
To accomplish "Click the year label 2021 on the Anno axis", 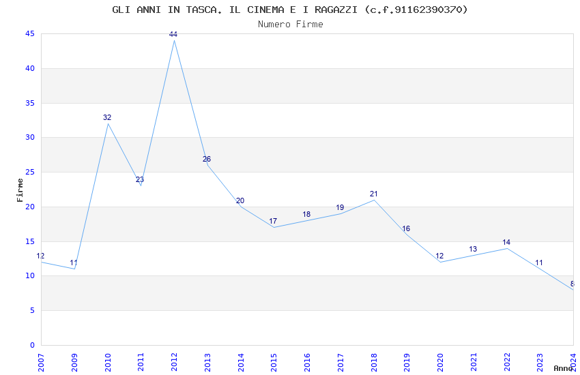I will coord(474,363).
